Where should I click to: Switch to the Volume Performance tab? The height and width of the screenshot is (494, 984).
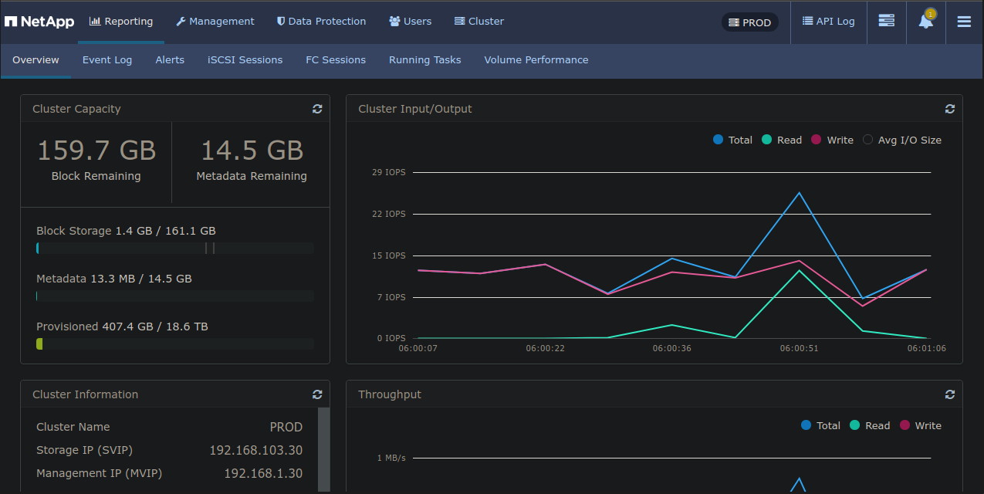(536, 60)
